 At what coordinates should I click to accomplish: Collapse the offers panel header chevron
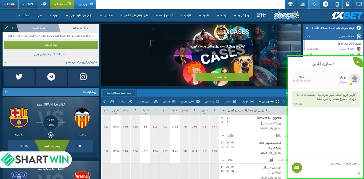pos(6,92)
